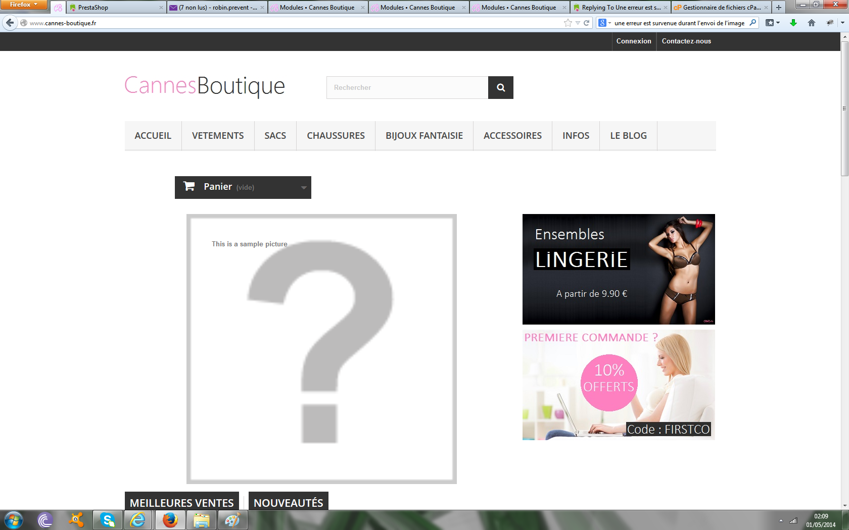Open the VETEMENTS menu item
The image size is (849, 530).
218,136
